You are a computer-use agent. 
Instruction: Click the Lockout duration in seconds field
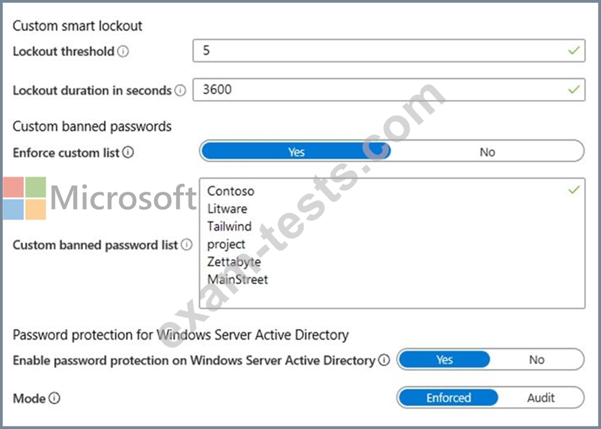[379, 89]
